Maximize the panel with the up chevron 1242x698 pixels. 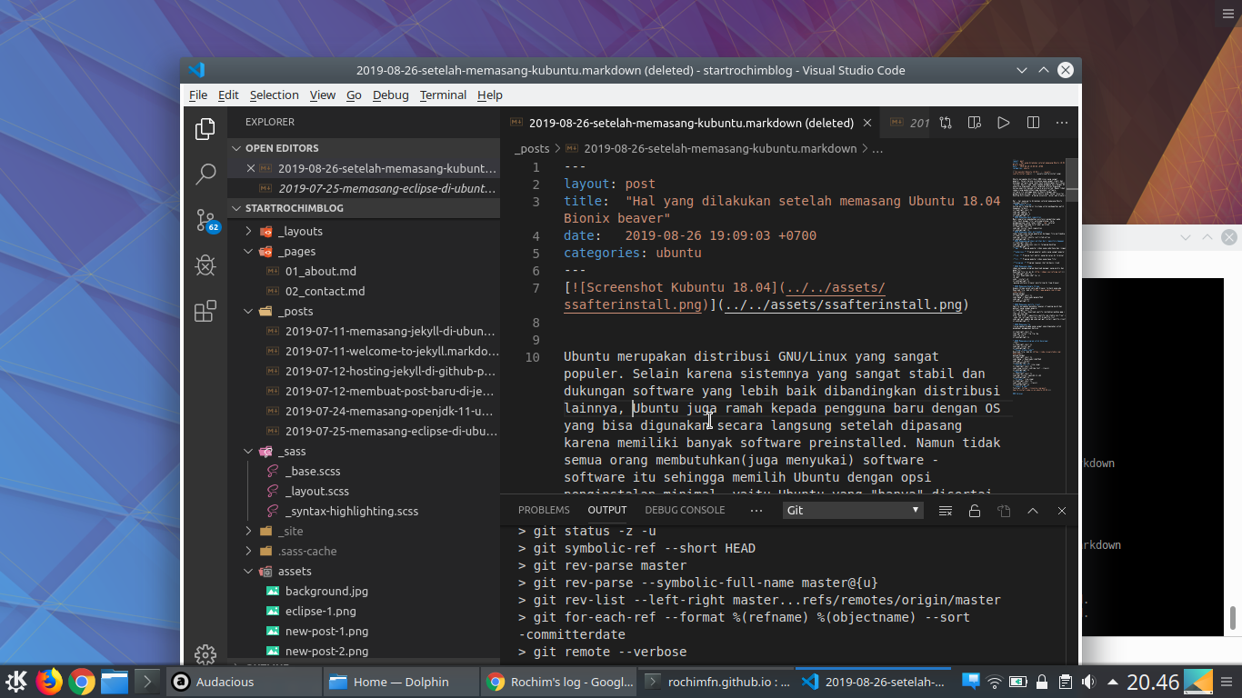pyautogui.click(x=1033, y=511)
